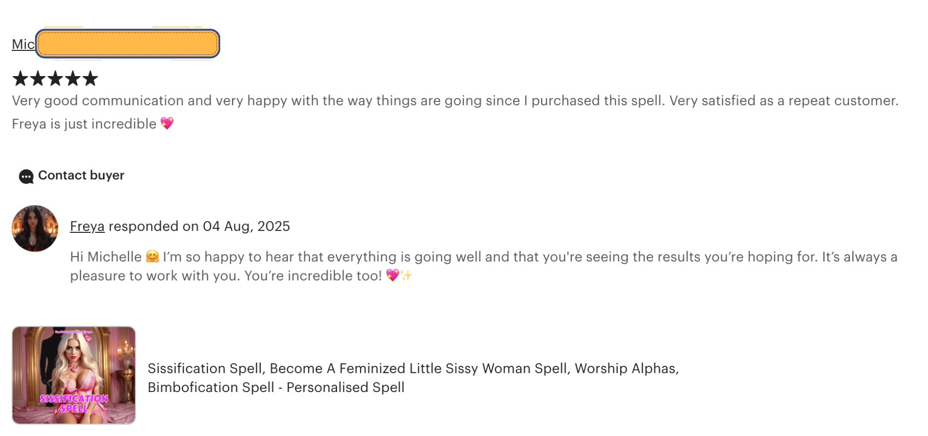Open the reviewer profile link starting with 'Mic'
The image size is (928, 436).
[23, 44]
